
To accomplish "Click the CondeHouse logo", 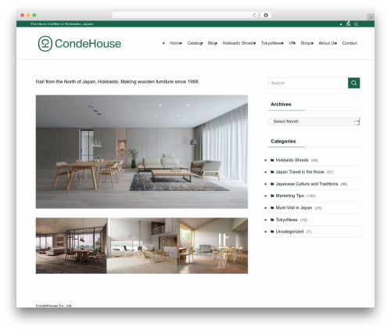I will coord(80,44).
